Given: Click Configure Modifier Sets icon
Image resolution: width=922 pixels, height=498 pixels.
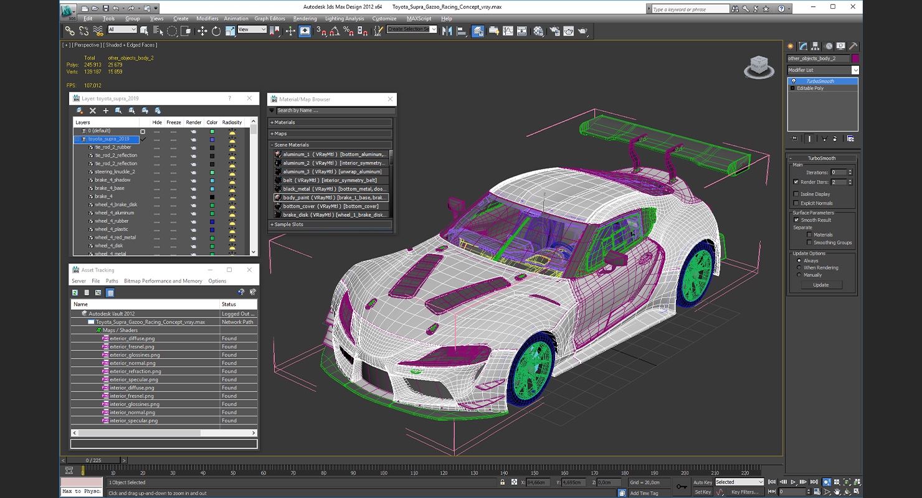Looking at the screenshot, I should tap(850, 138).
